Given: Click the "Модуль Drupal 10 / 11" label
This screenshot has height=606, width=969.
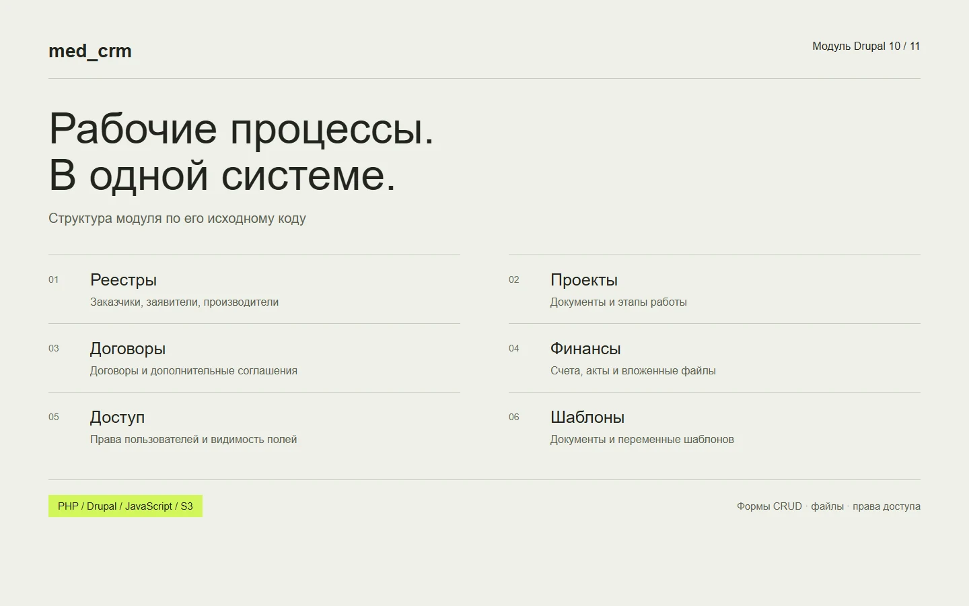Looking at the screenshot, I should 866,46.
